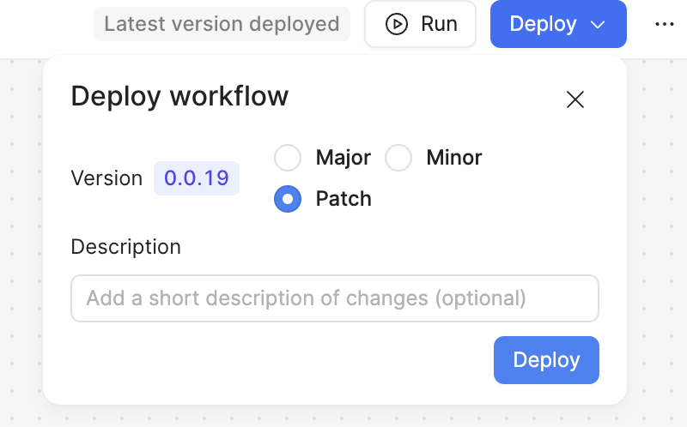Expand the Deploy button chevron arrow
Screen dimensions: 687x427
tap(598, 25)
